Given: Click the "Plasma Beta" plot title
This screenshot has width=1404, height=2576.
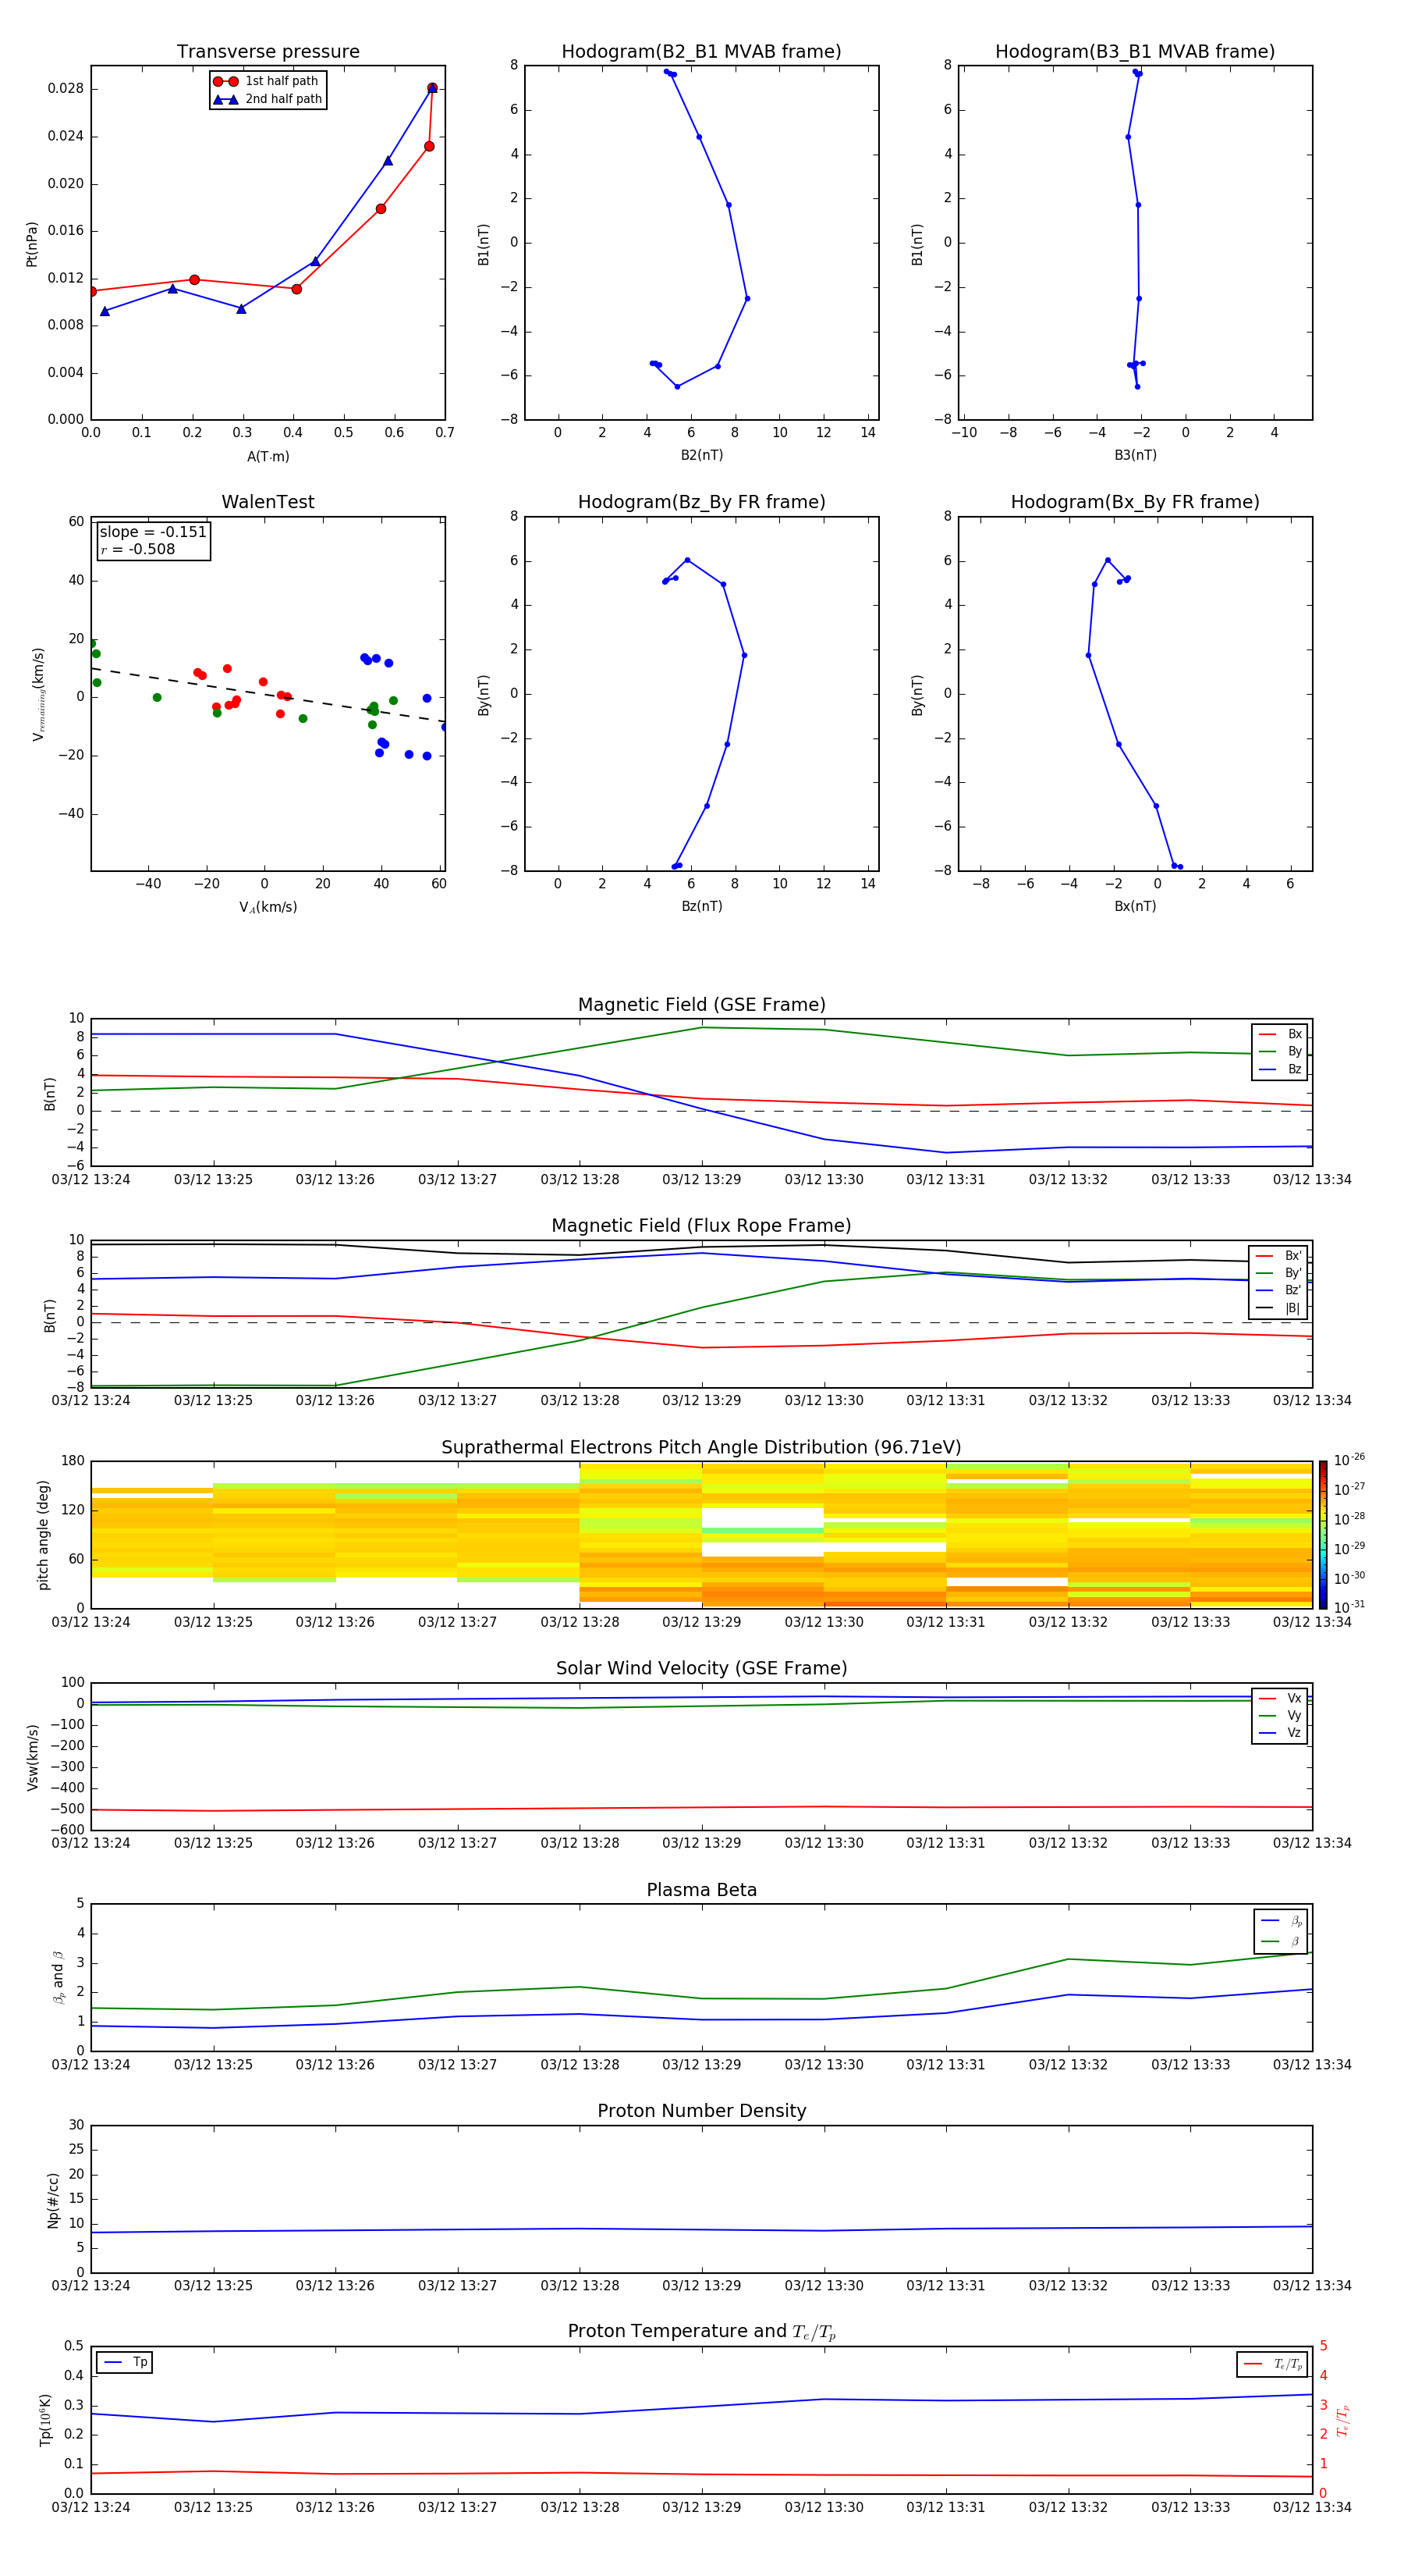Looking at the screenshot, I should [x=701, y=1890].
